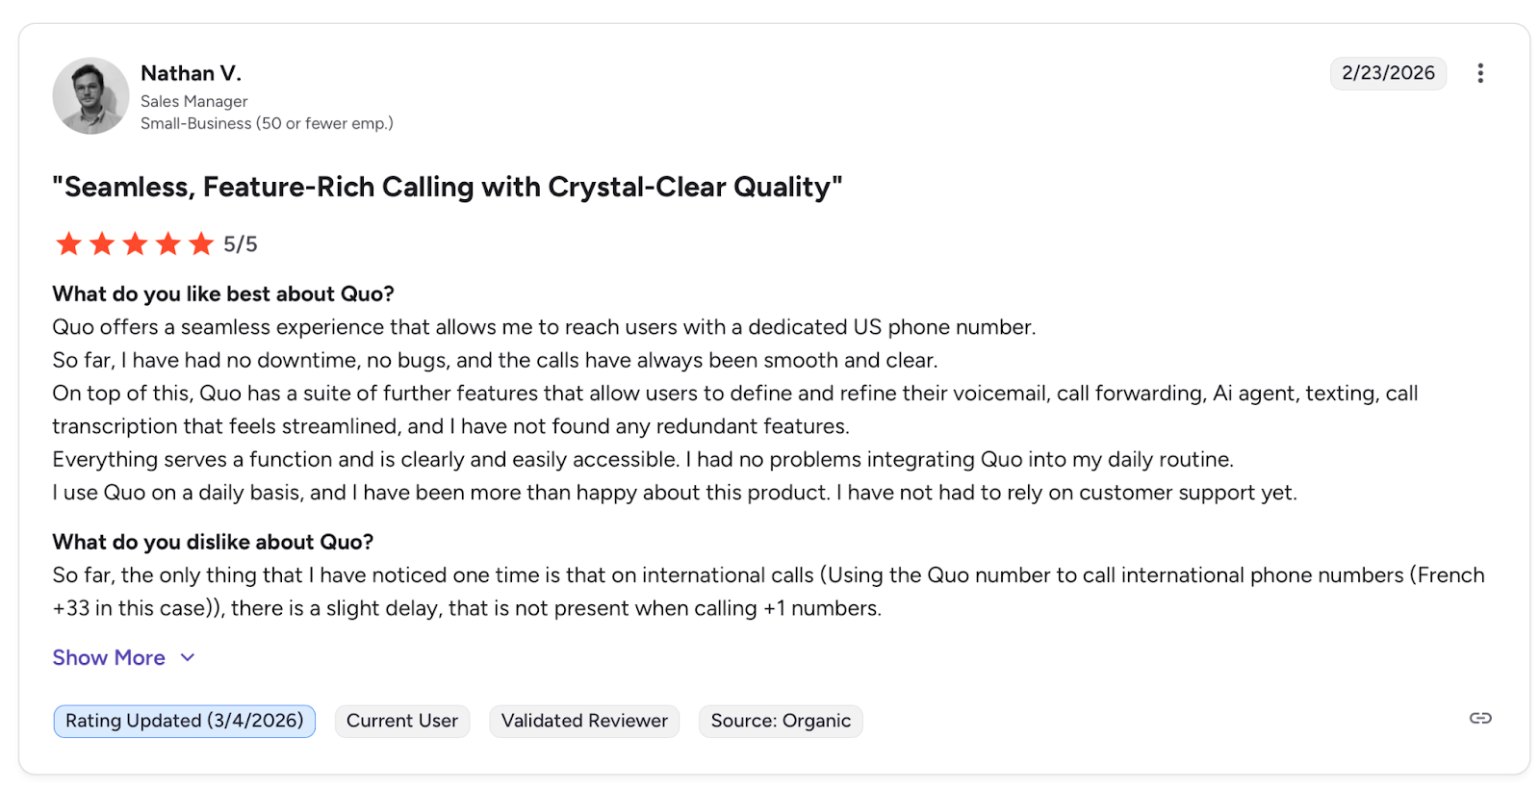Image resolution: width=1540 pixels, height=790 pixels.
Task: Click the chevron beside Show More
Action: [188, 657]
